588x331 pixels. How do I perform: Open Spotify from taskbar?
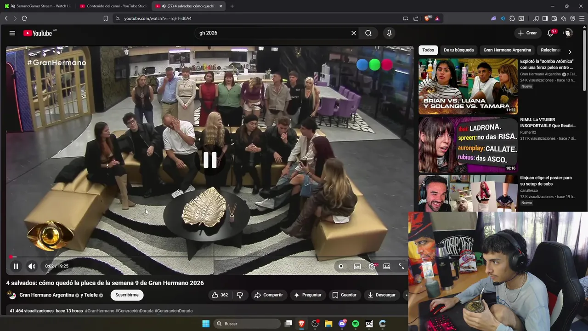pos(356,324)
